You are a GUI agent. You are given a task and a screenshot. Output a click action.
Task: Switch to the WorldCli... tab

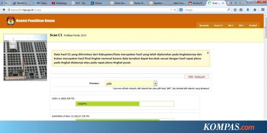pos(21,3)
